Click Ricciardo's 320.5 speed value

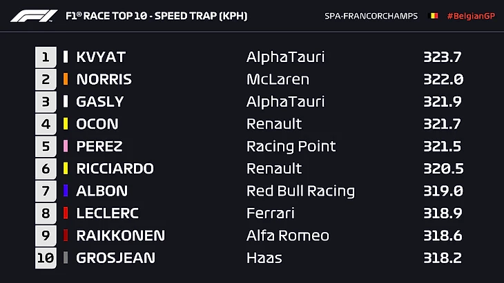pyautogui.click(x=443, y=169)
